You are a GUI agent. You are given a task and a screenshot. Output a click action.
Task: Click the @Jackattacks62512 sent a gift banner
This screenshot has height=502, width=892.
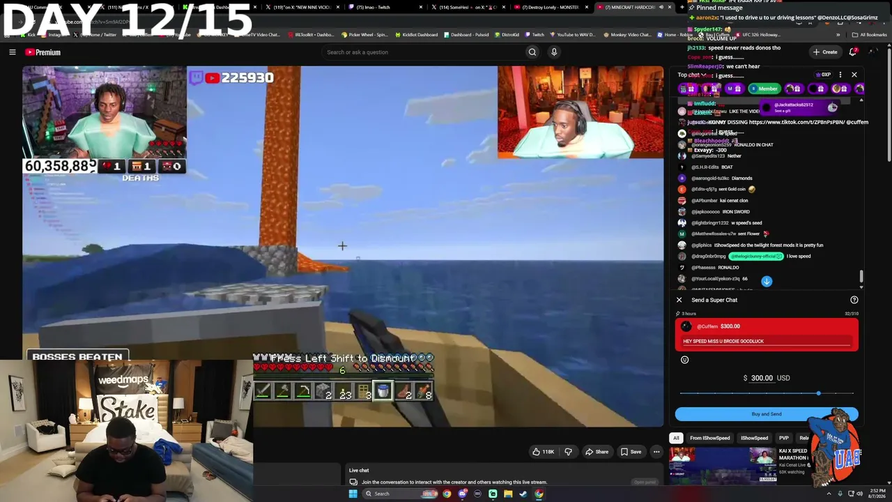799,107
